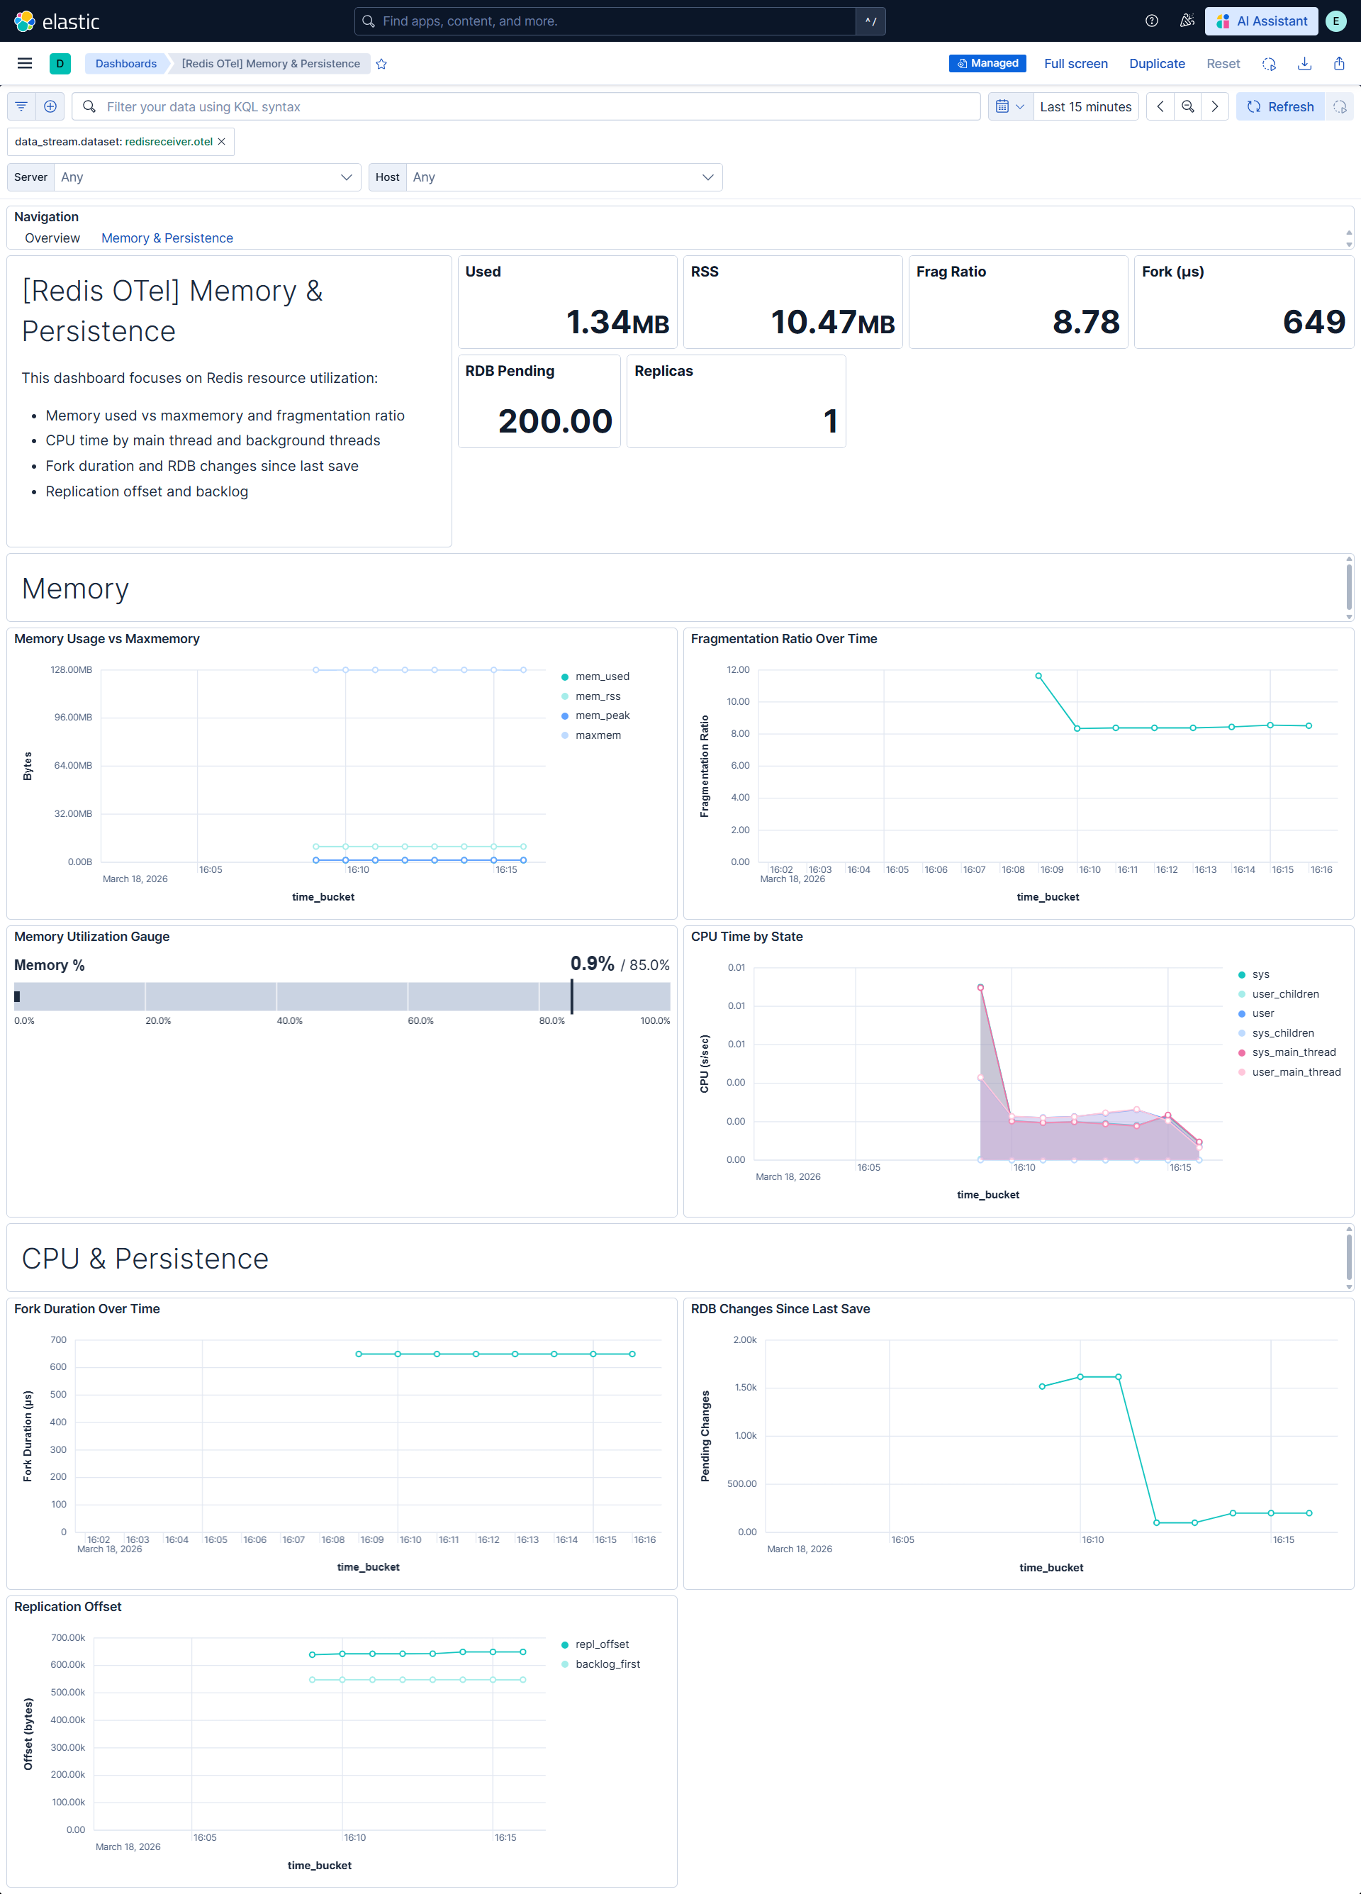Click the export download icon
Viewport: 1361px width, 1894px height.
1304,64
